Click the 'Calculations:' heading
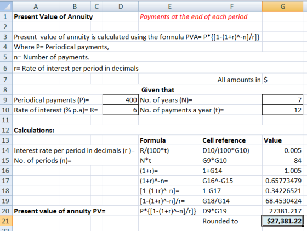 (x=34, y=130)
